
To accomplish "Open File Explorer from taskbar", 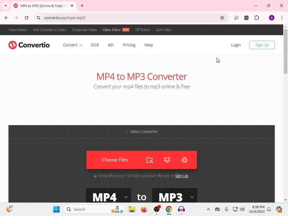I will [132, 209].
